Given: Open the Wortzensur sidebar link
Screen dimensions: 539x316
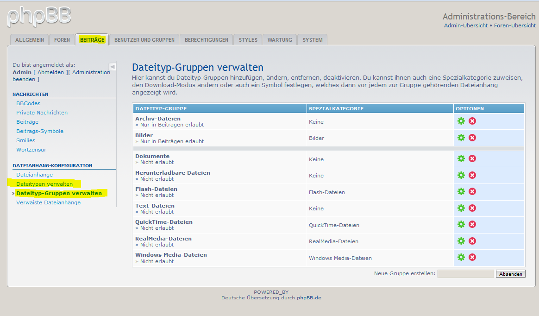Looking at the screenshot, I should [31, 150].
